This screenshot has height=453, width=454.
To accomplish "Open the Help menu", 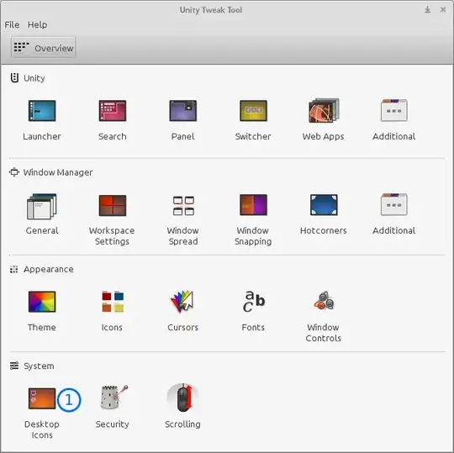I will coord(37,25).
